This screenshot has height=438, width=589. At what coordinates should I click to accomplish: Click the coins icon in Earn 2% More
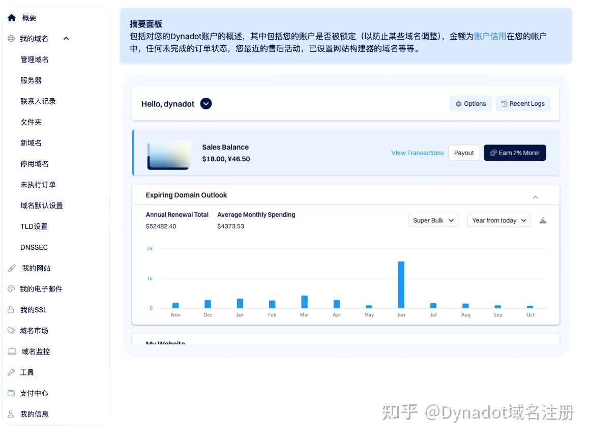pyautogui.click(x=493, y=153)
